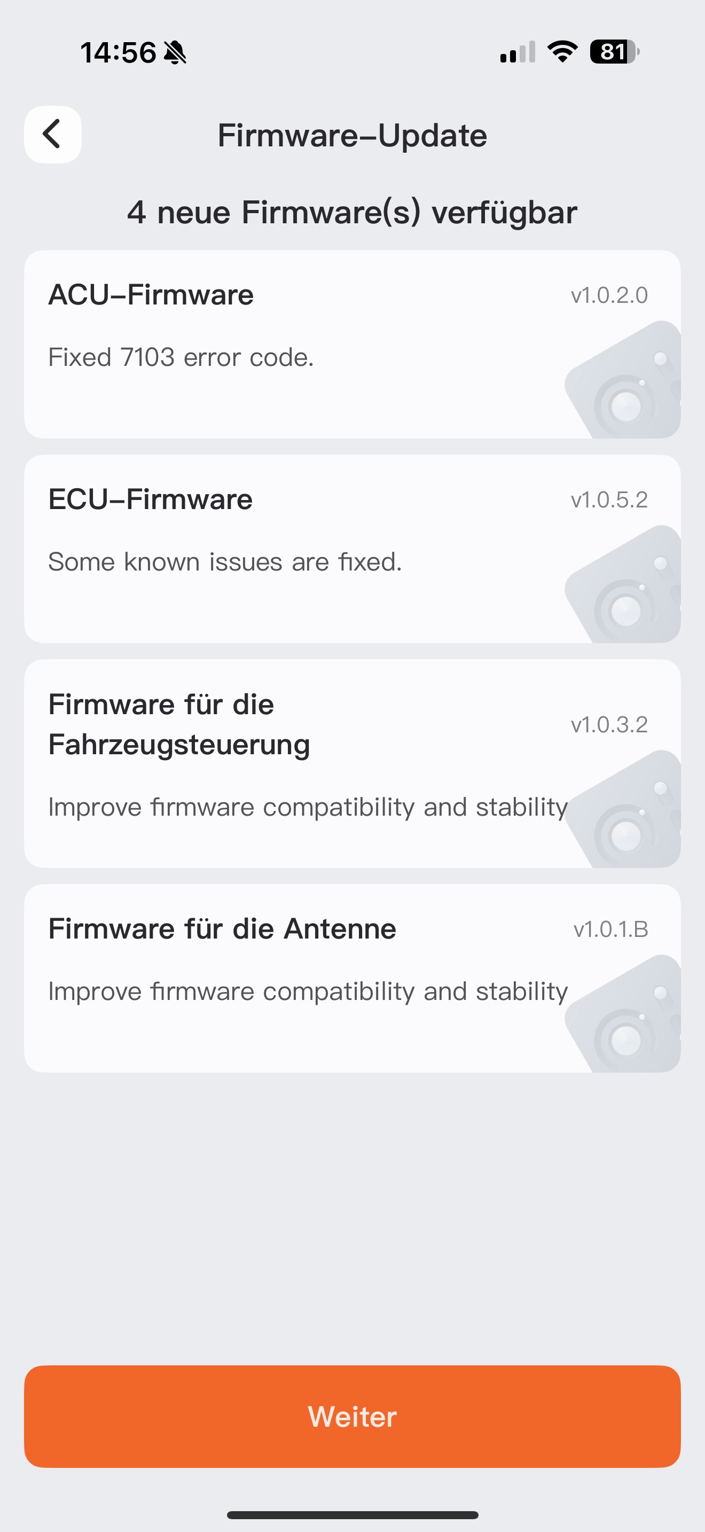This screenshot has height=1532, width=705.
Task: Tap the device icon in Antenne firmware card
Action: pyautogui.click(x=622, y=1013)
